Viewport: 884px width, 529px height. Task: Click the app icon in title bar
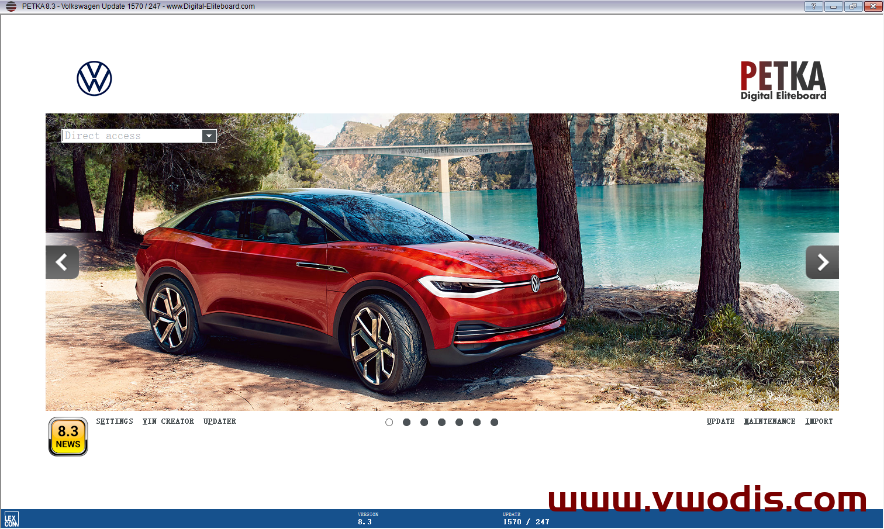pyautogui.click(x=11, y=6)
